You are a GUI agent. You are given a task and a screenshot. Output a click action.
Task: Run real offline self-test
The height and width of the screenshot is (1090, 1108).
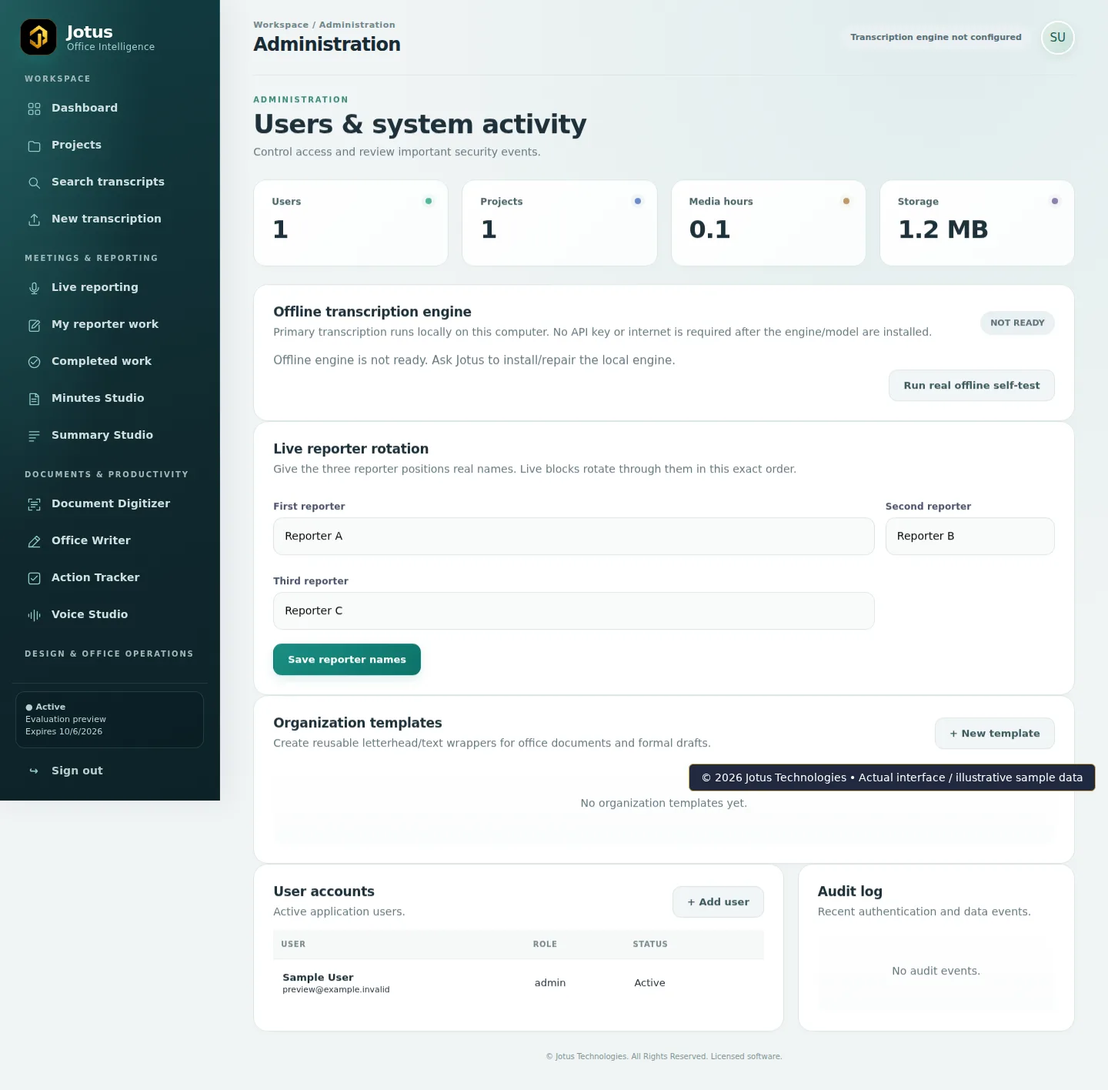(971, 386)
